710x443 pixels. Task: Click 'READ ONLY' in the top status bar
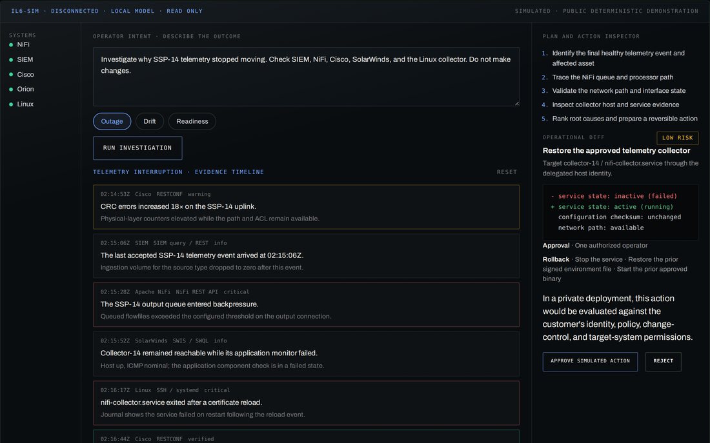pos(185,11)
